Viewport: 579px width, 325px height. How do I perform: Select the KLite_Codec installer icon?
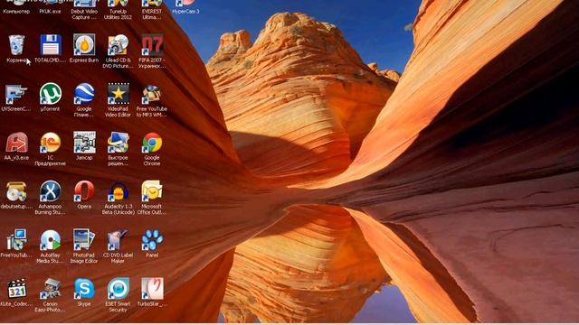point(17,289)
